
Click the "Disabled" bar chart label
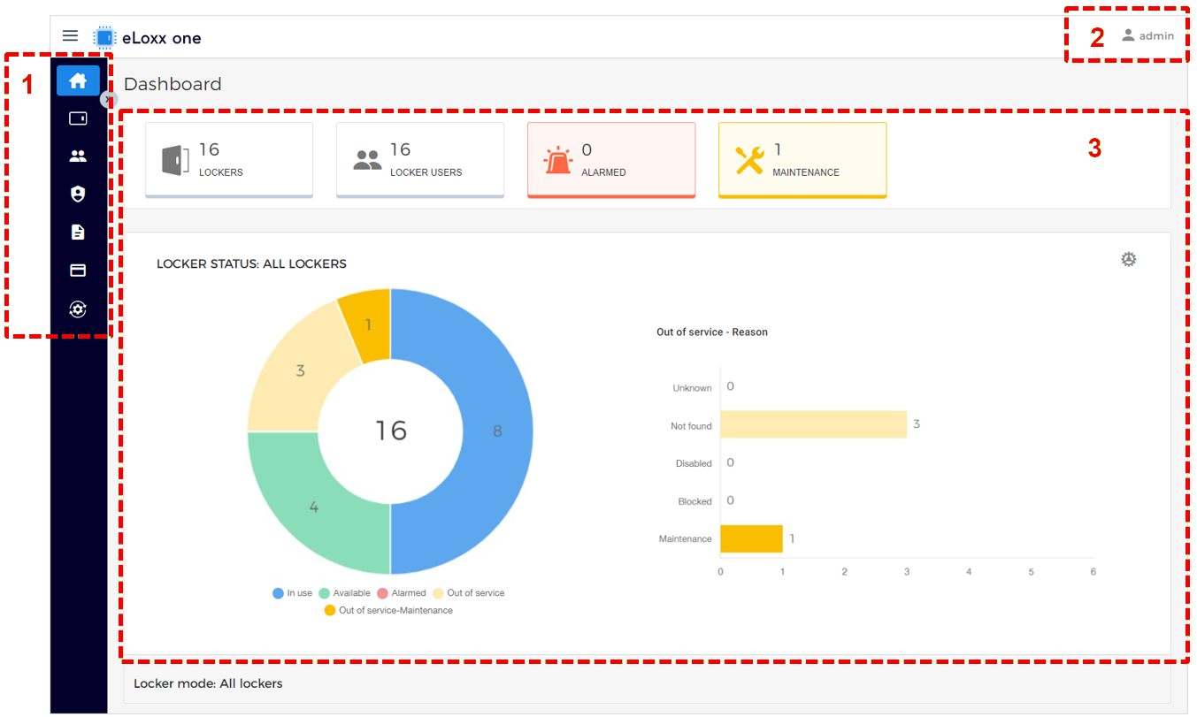694,463
